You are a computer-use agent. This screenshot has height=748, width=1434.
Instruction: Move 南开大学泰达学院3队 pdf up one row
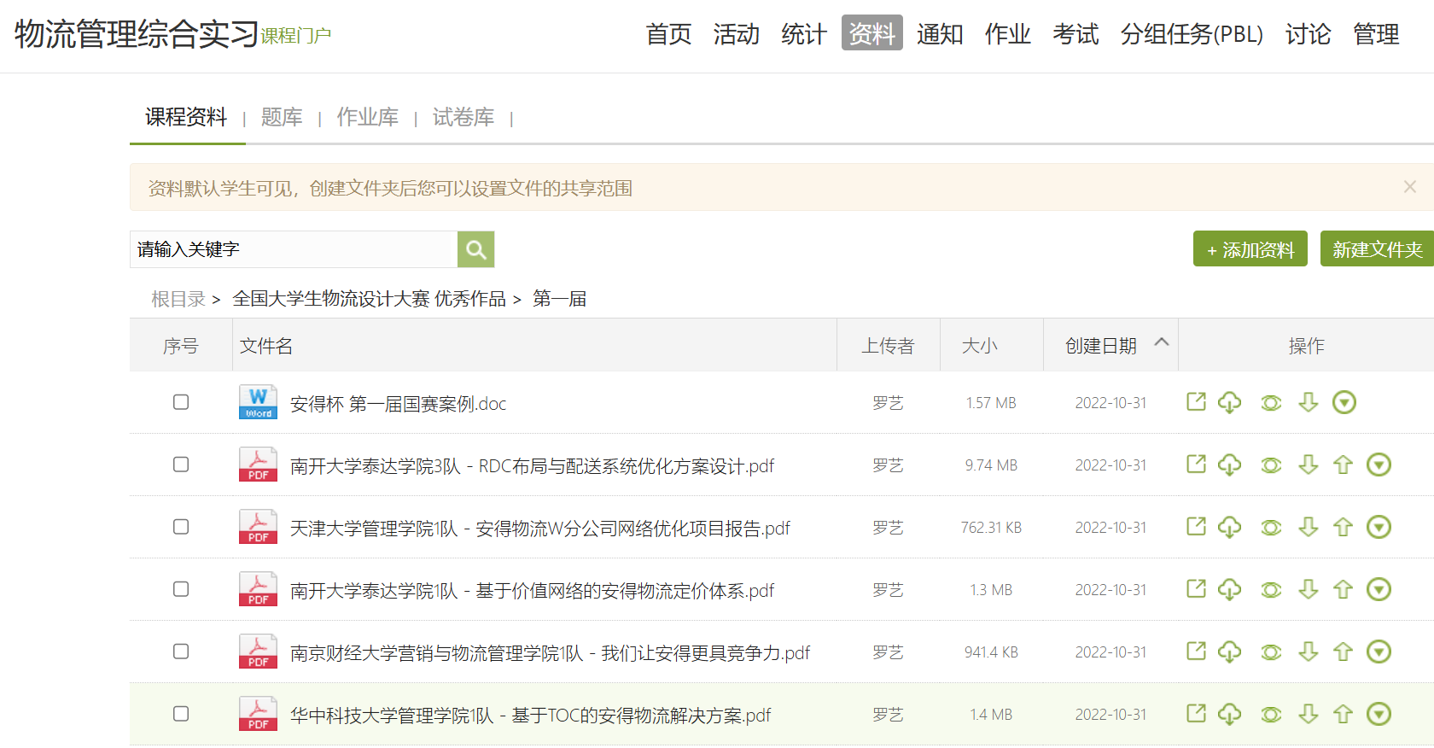coord(1343,465)
